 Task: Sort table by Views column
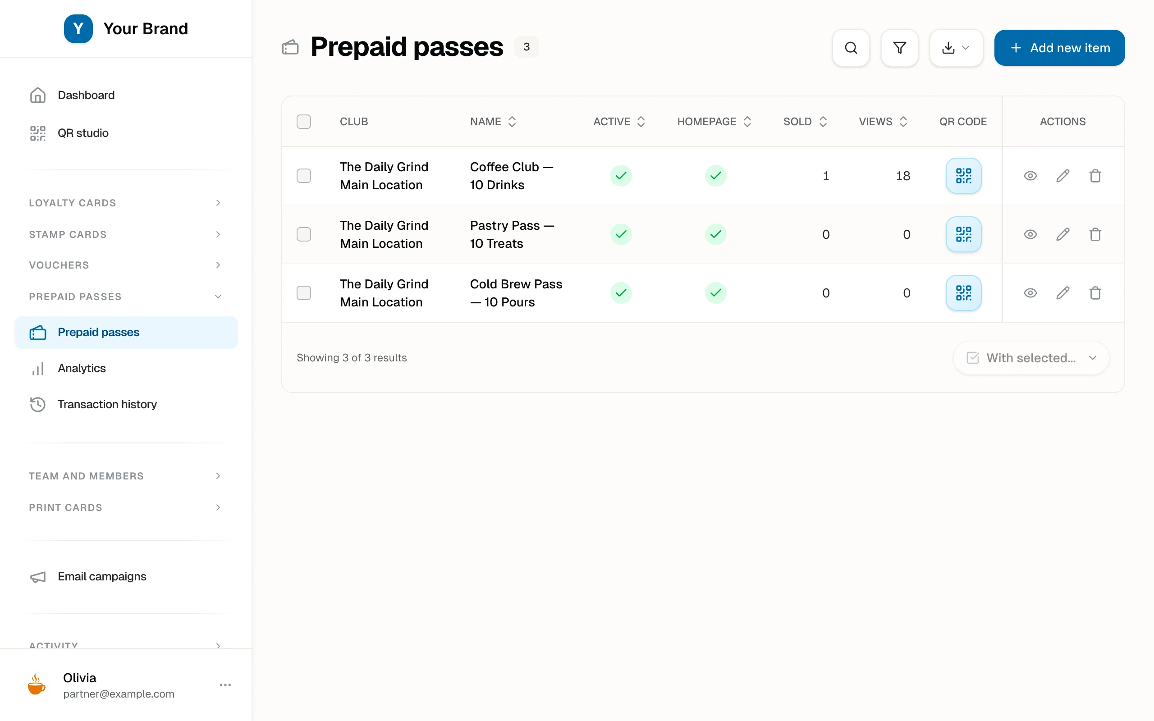tap(883, 122)
